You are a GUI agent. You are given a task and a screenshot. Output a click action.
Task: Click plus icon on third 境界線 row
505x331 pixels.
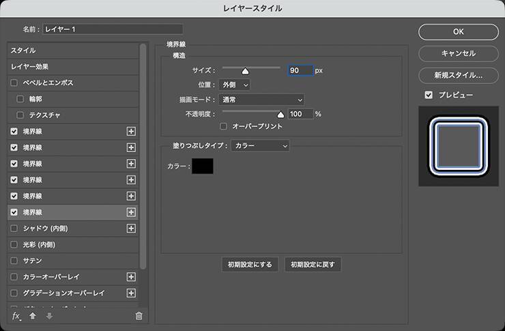131,164
